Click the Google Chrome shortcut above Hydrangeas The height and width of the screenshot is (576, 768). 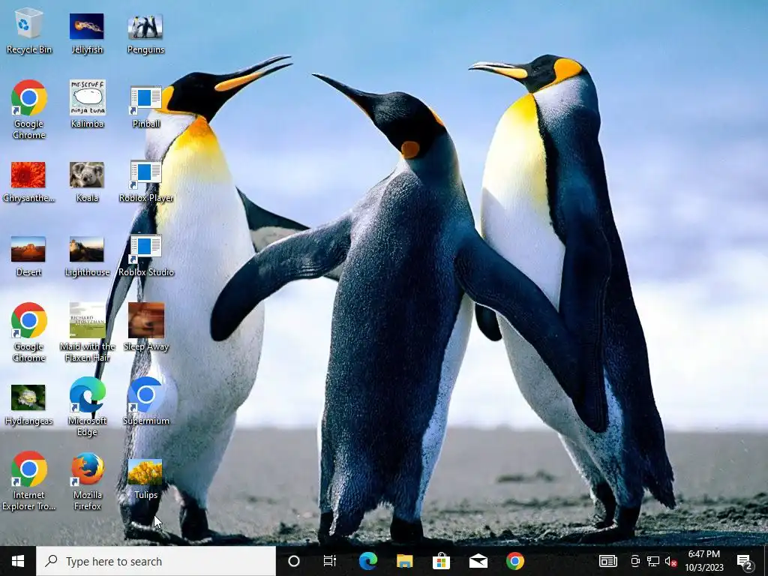[29, 332]
